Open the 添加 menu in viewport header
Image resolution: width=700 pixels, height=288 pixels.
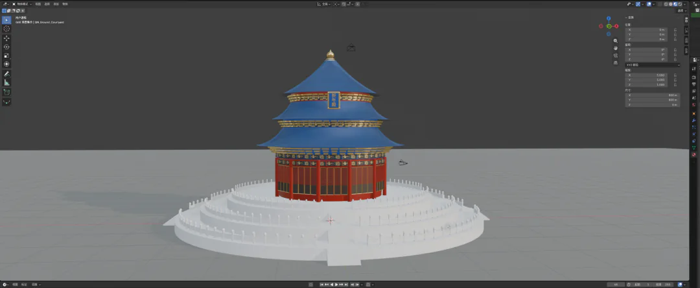pos(56,4)
